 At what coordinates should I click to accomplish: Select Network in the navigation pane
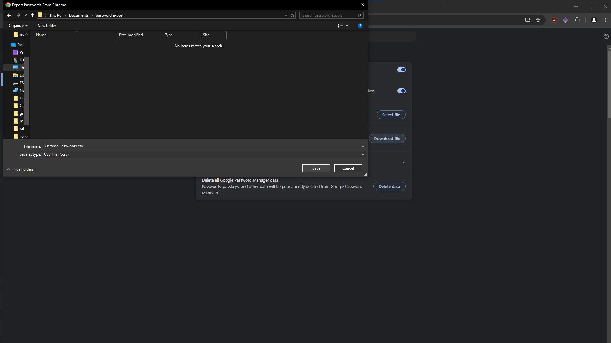18,91
